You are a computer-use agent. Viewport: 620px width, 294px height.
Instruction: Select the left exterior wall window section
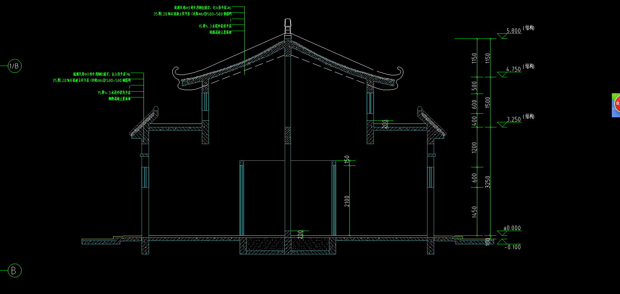coord(145,177)
